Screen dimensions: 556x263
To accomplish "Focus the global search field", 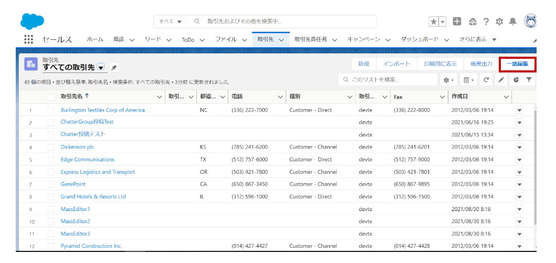I will 281,22.
